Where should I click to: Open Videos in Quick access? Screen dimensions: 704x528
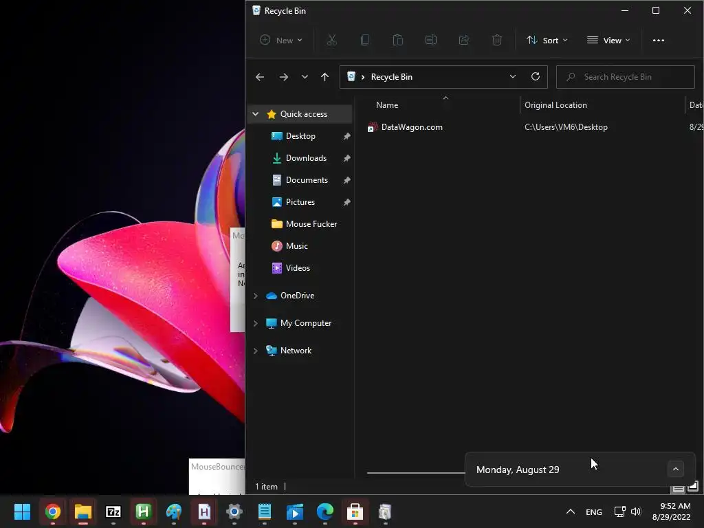(x=298, y=268)
